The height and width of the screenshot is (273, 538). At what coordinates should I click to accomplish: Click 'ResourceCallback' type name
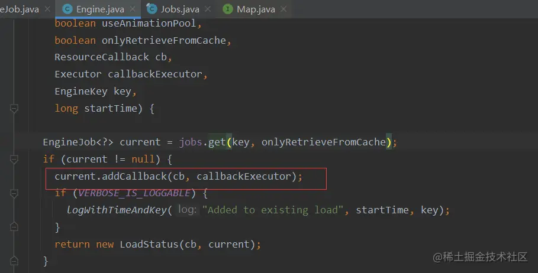[x=102, y=57]
